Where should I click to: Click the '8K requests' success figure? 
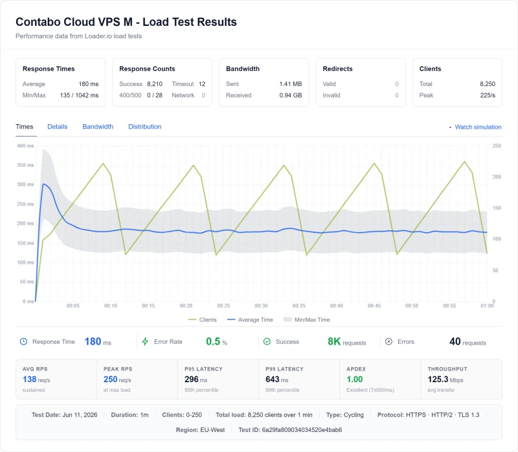346,341
